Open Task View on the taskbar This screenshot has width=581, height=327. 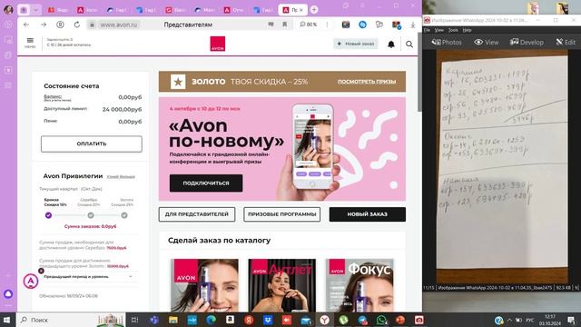pos(135,320)
